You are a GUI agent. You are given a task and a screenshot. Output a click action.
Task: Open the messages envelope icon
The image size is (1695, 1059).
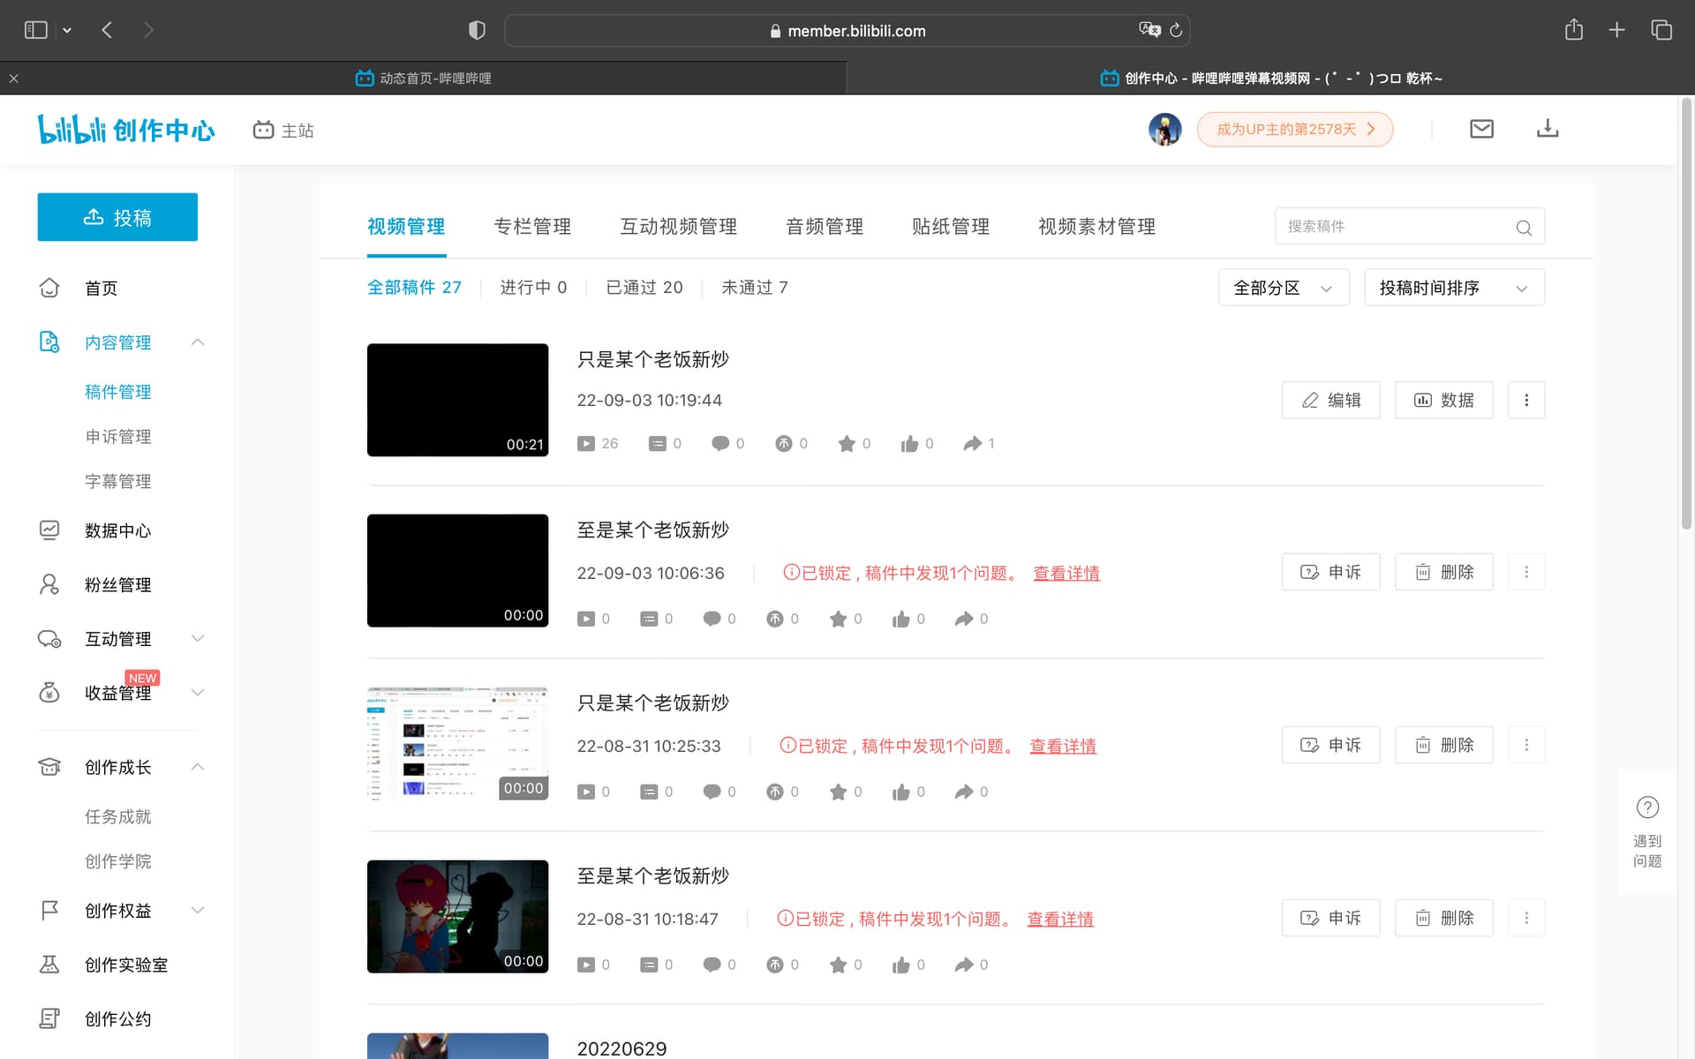pos(1481,129)
